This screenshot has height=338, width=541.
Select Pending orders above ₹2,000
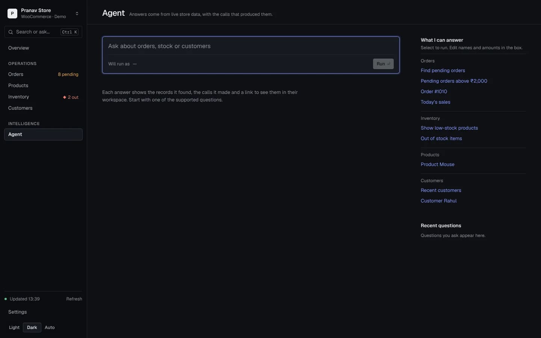click(x=454, y=81)
